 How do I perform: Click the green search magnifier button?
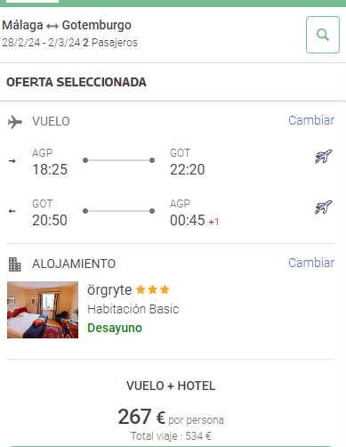click(x=323, y=35)
